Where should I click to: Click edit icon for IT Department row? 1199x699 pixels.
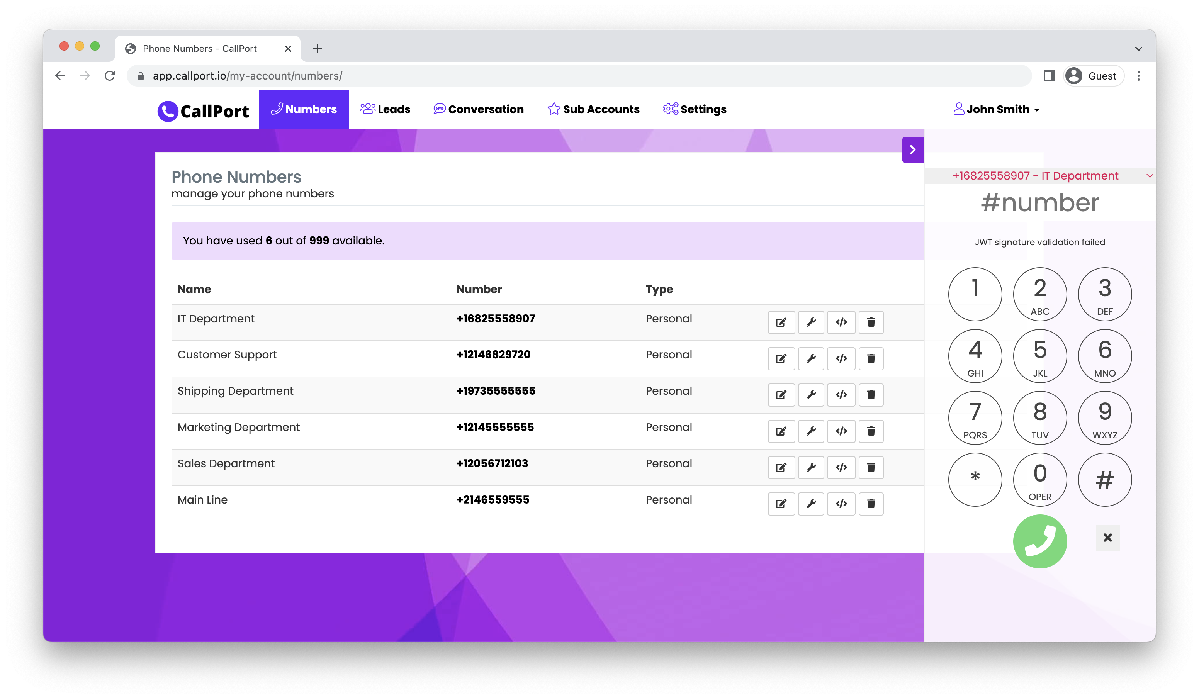(x=781, y=322)
